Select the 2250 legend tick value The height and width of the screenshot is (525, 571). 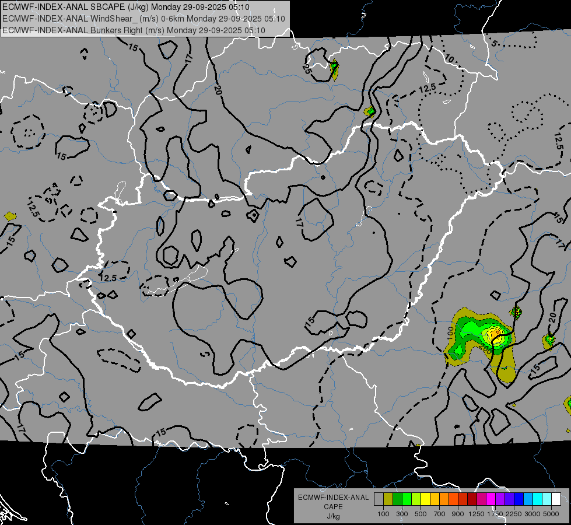click(514, 514)
